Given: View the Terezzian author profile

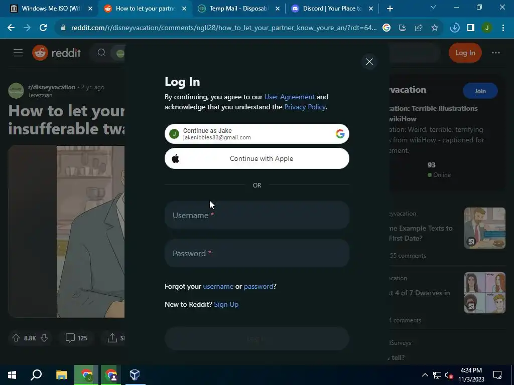Looking at the screenshot, I should tap(40, 95).
